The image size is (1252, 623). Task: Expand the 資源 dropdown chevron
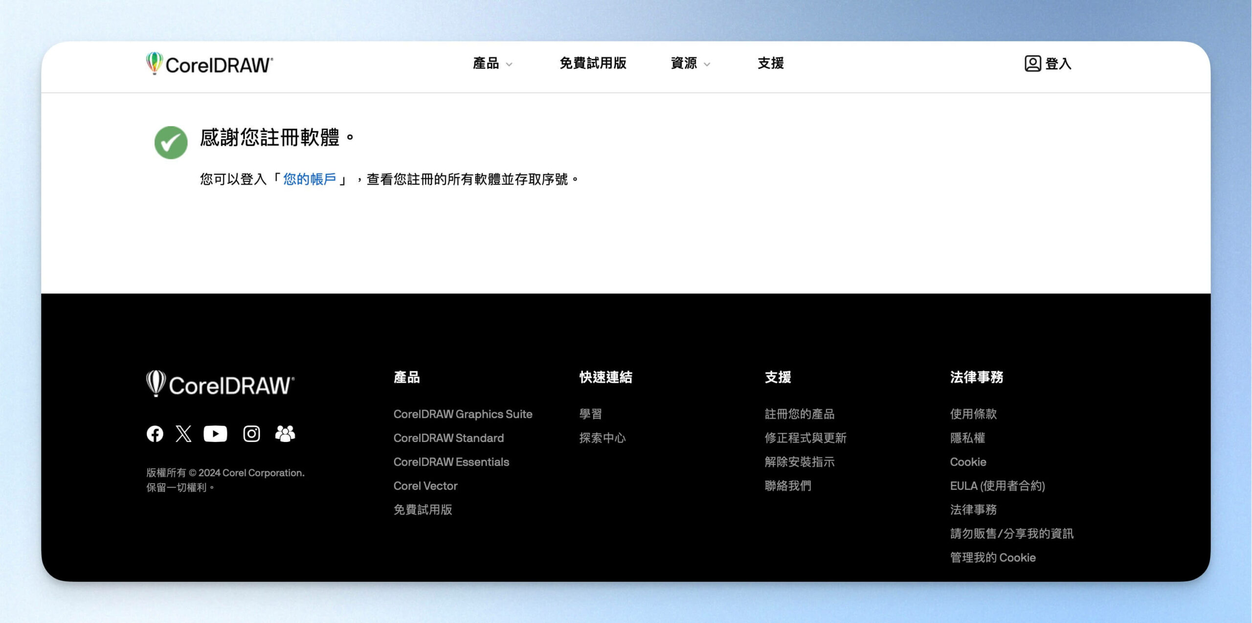click(707, 65)
